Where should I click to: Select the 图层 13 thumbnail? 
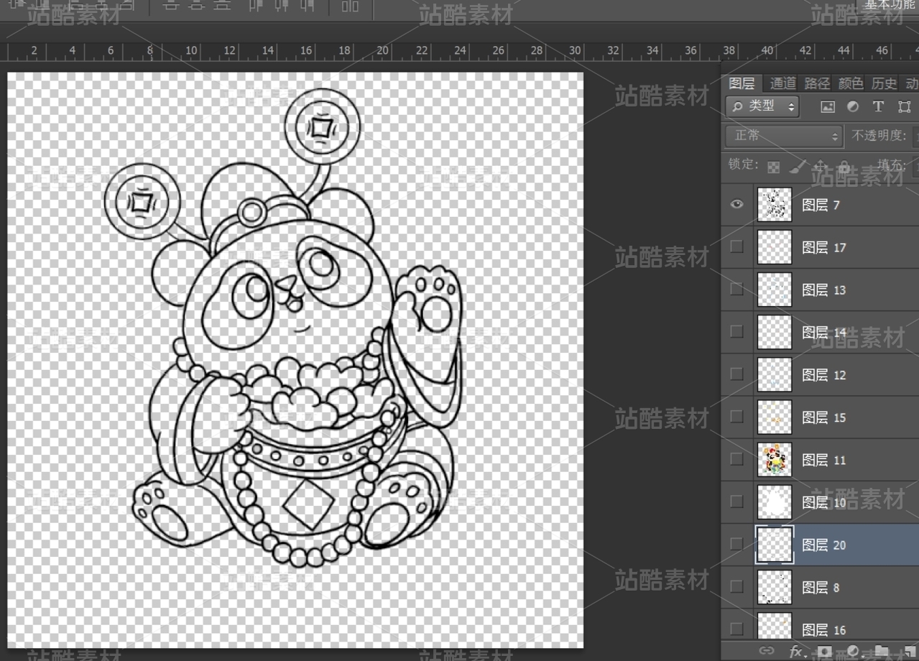775,289
